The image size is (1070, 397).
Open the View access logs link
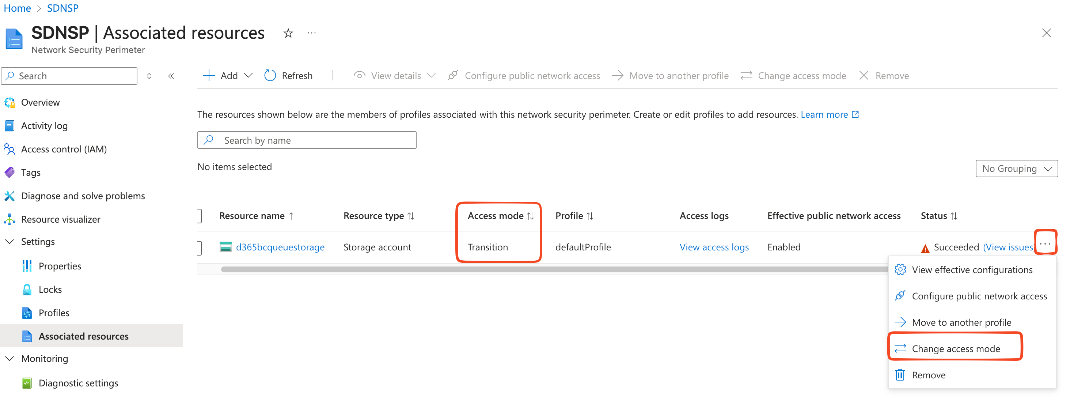pos(714,247)
